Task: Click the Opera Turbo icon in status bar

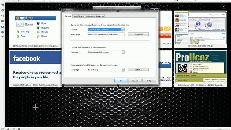Action: 19,129
